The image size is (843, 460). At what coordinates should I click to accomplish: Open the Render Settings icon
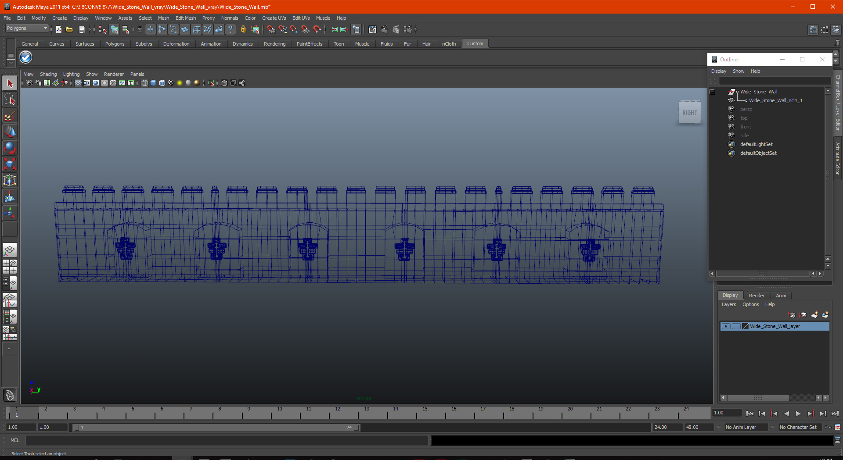click(407, 29)
